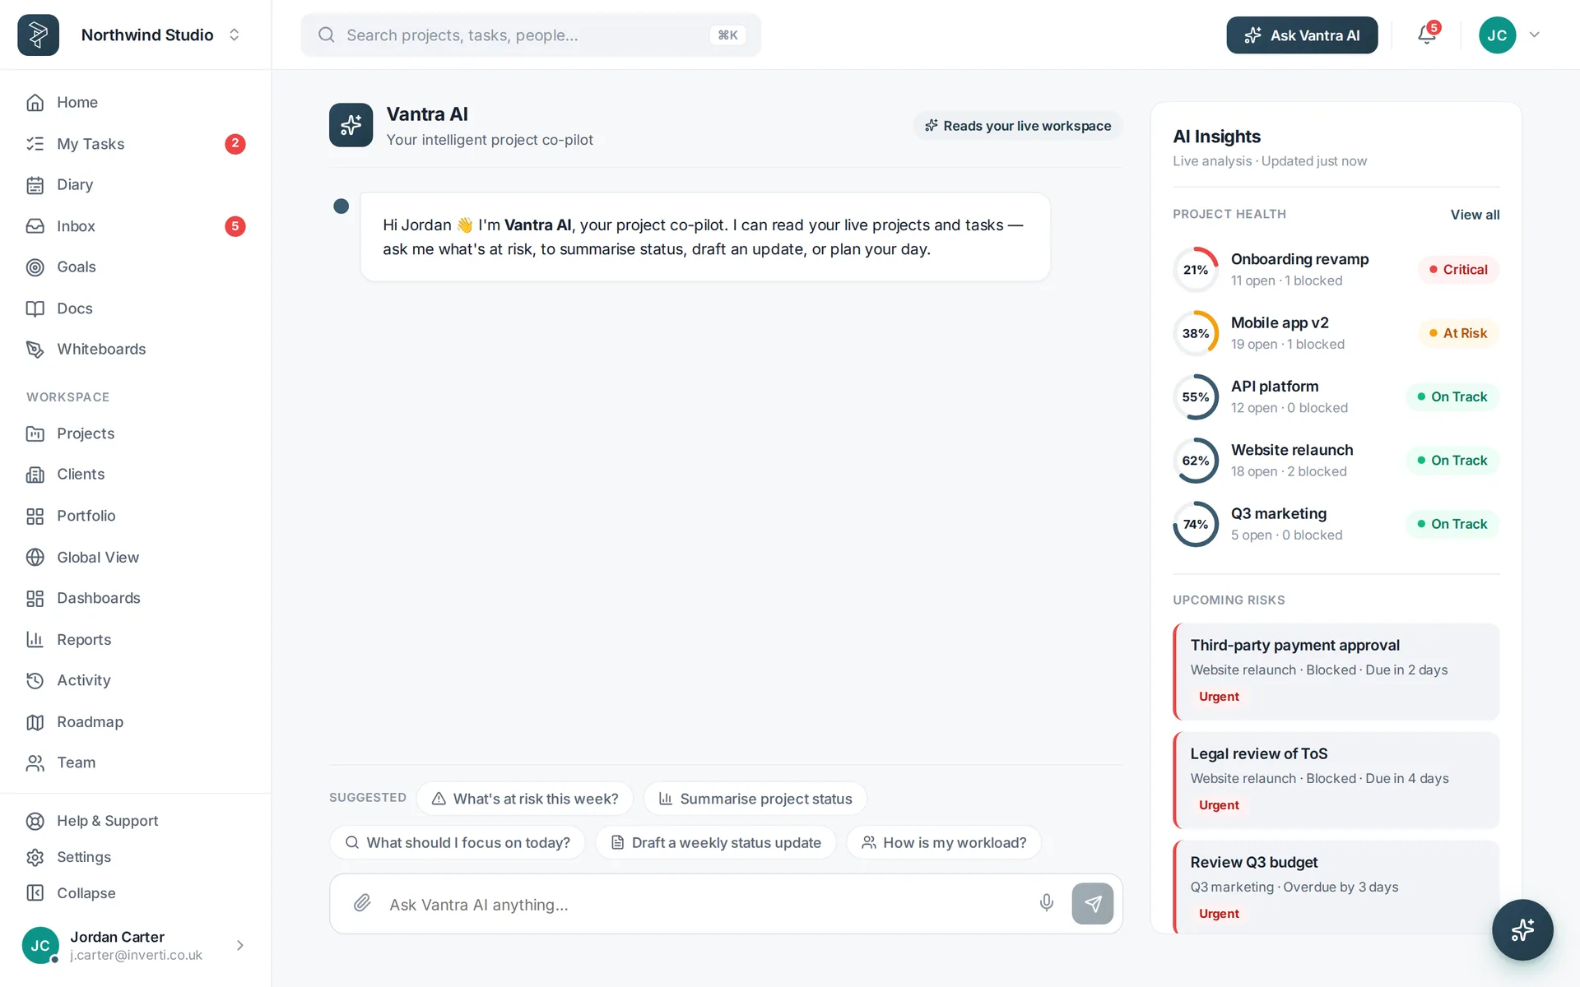Send message with paper plane button
This screenshot has width=1580, height=987.
(1092, 904)
